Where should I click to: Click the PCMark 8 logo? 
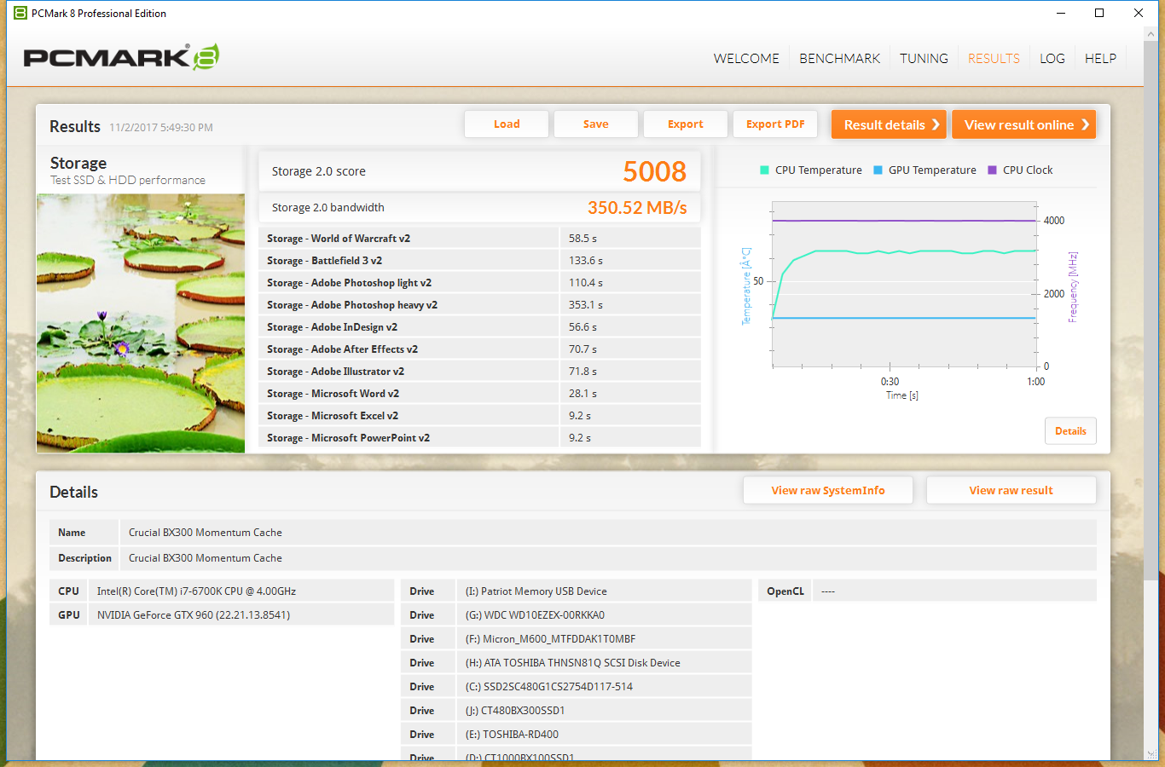(121, 57)
